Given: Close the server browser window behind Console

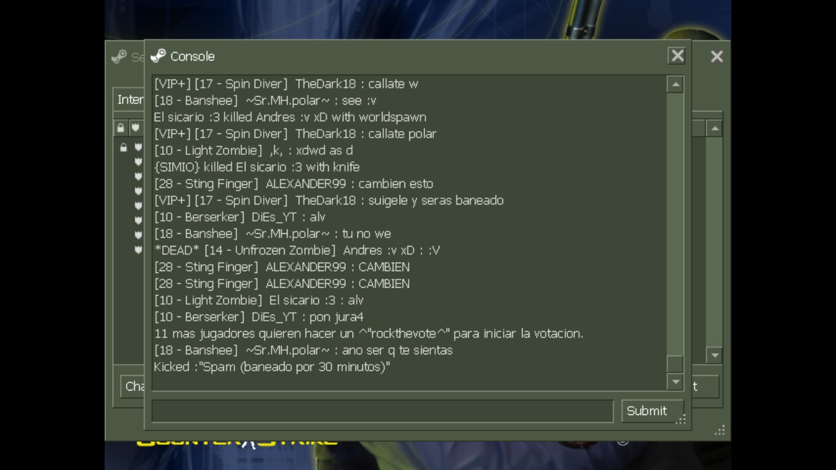Looking at the screenshot, I should [x=717, y=57].
